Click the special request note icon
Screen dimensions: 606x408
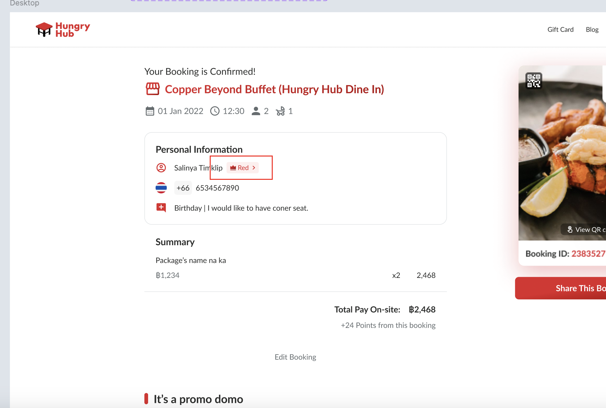coord(161,207)
